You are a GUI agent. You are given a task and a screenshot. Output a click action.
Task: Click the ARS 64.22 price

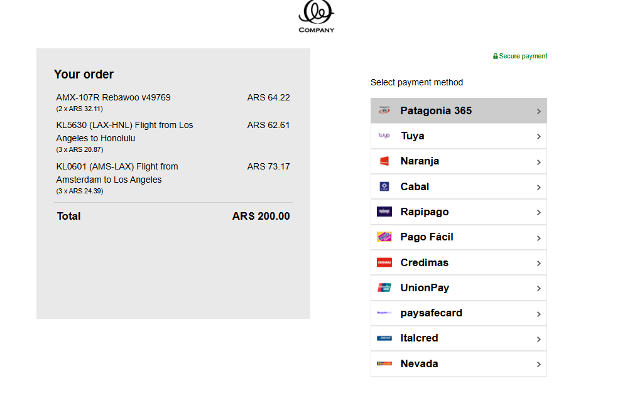[268, 97]
